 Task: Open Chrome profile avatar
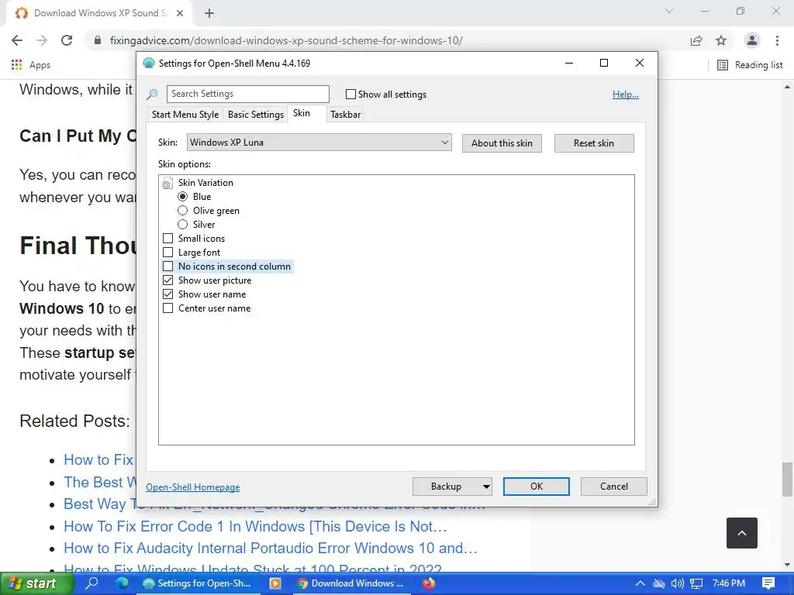pos(752,40)
